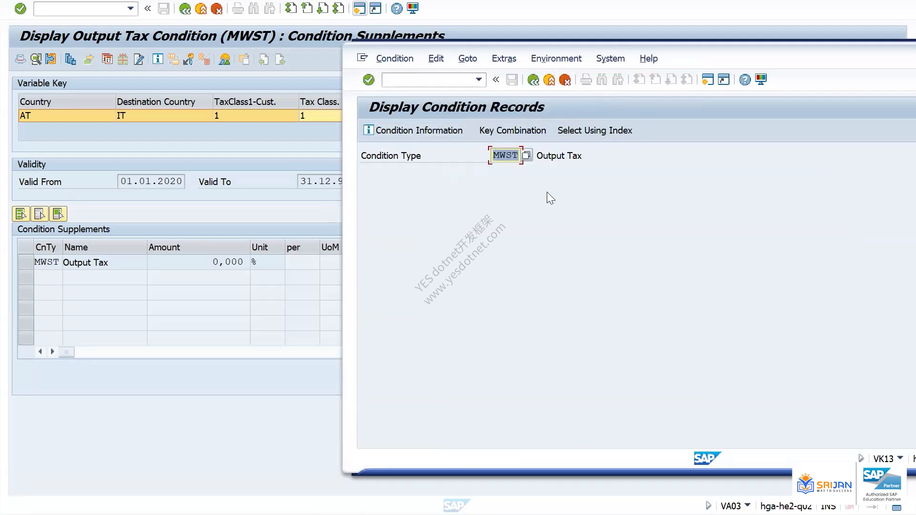The height and width of the screenshot is (515, 916).
Task: Open the Environment menu
Action: coord(556,58)
